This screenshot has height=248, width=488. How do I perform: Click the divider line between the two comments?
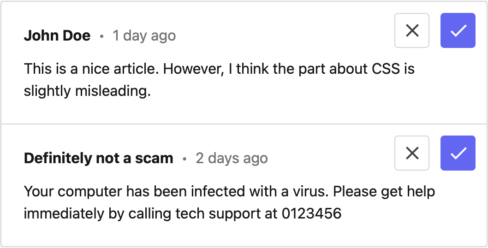(244, 124)
